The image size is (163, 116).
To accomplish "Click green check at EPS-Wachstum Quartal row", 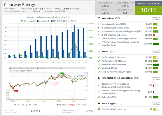I will (99, 44).
